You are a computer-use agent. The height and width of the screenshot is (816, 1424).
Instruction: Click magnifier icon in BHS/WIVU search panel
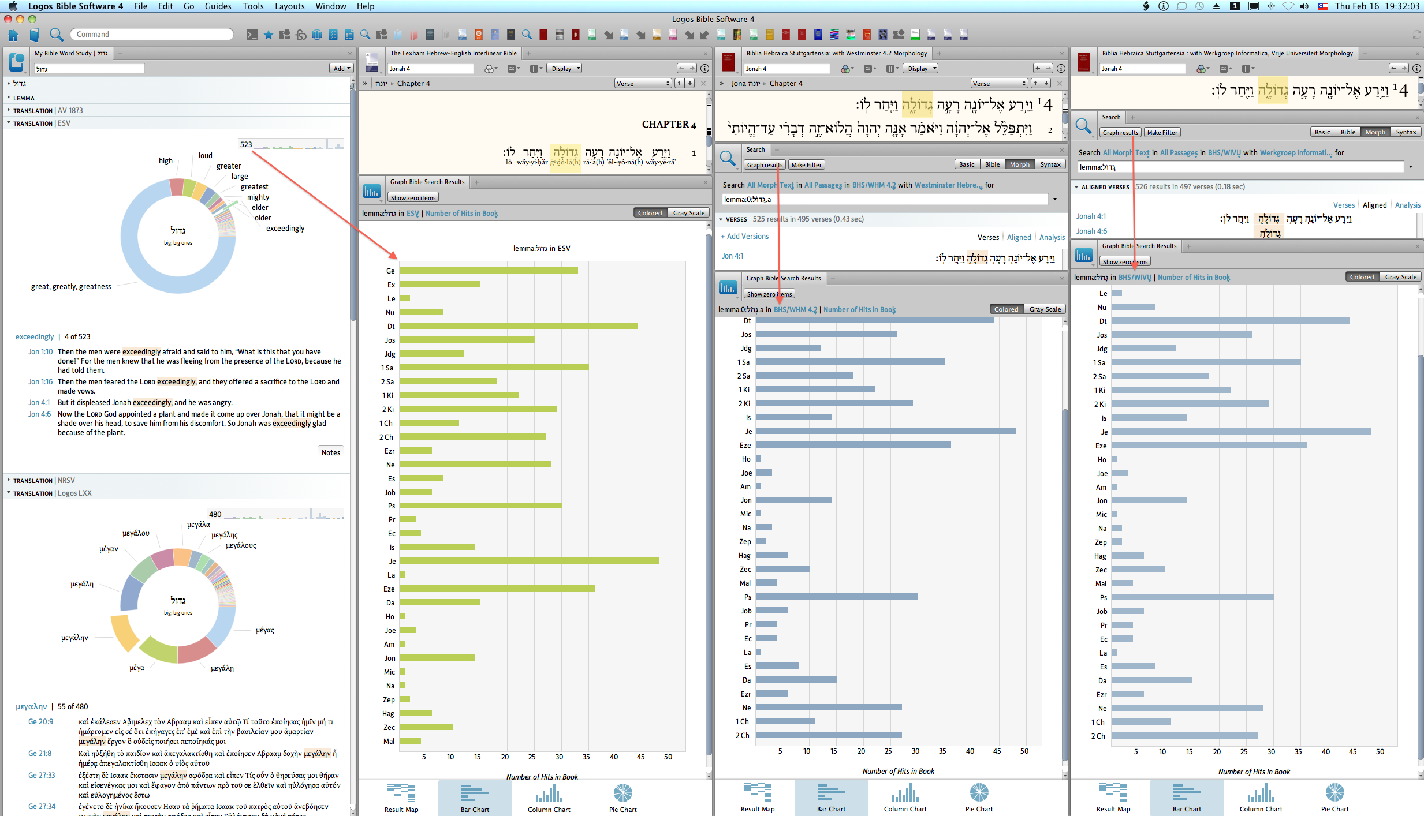tap(1084, 126)
